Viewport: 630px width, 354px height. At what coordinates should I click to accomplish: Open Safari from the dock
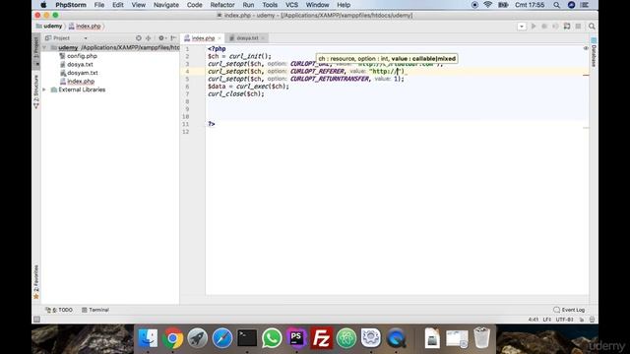tap(222, 338)
